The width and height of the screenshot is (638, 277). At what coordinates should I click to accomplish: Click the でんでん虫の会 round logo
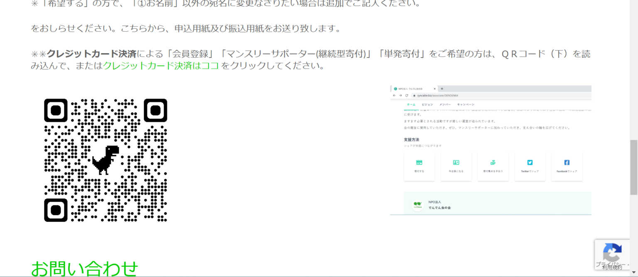tap(417, 205)
